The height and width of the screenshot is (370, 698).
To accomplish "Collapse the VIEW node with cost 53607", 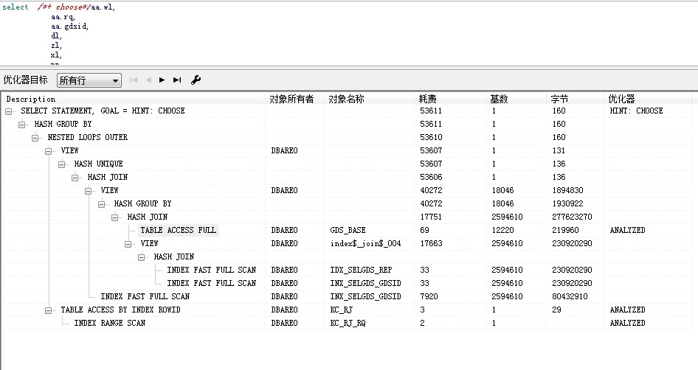I will [x=49, y=151].
